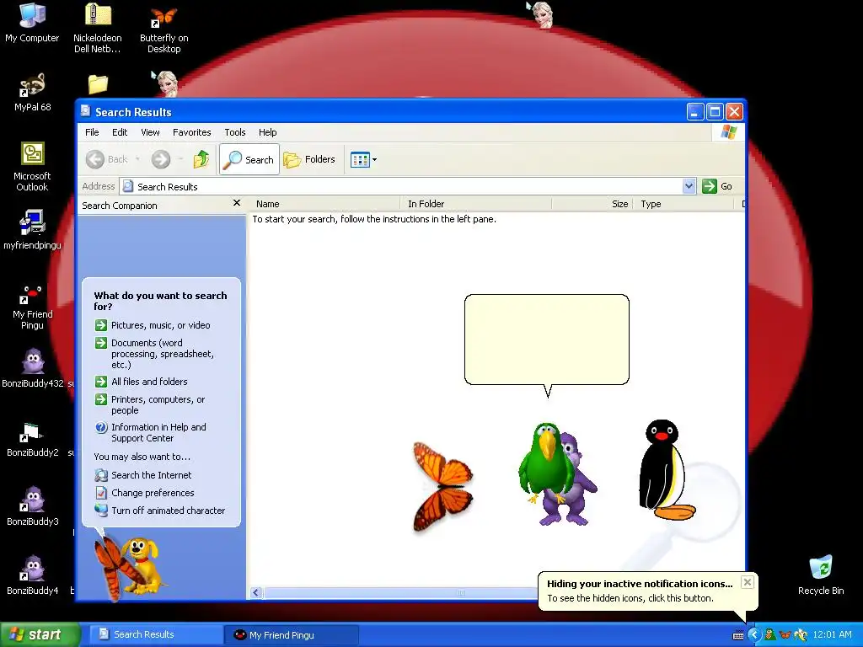Click the green parrot tray icon

(x=770, y=635)
